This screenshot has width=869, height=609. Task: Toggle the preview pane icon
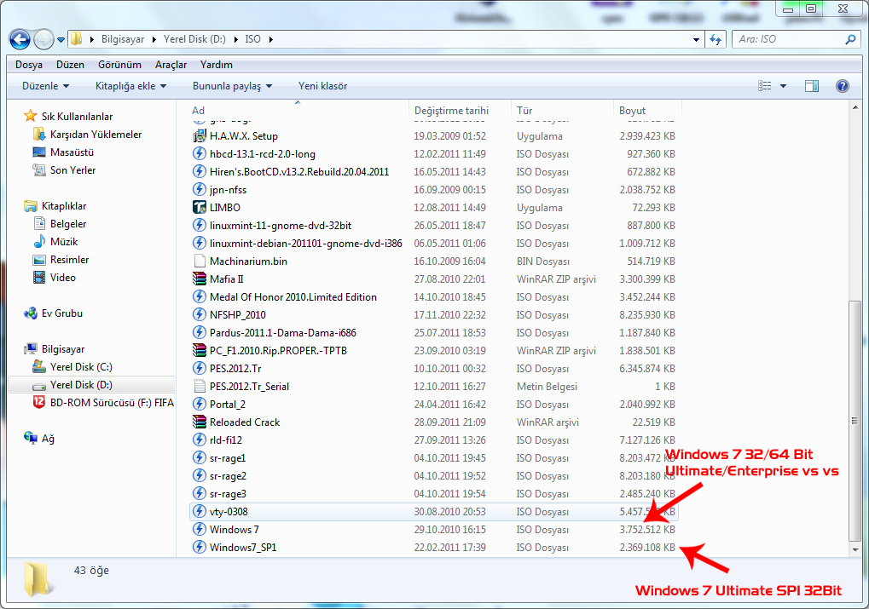point(812,86)
